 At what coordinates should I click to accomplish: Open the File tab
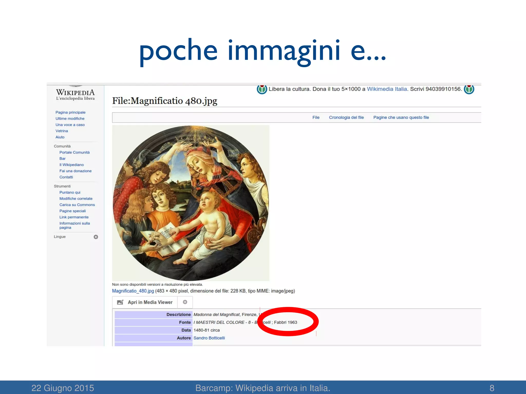coord(316,117)
